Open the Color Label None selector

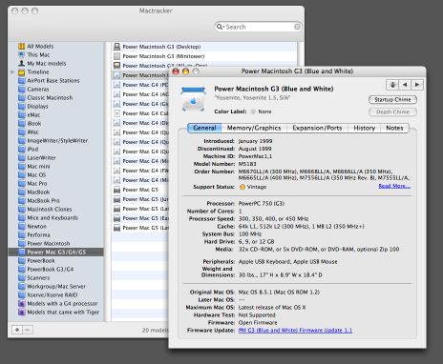pos(261,111)
